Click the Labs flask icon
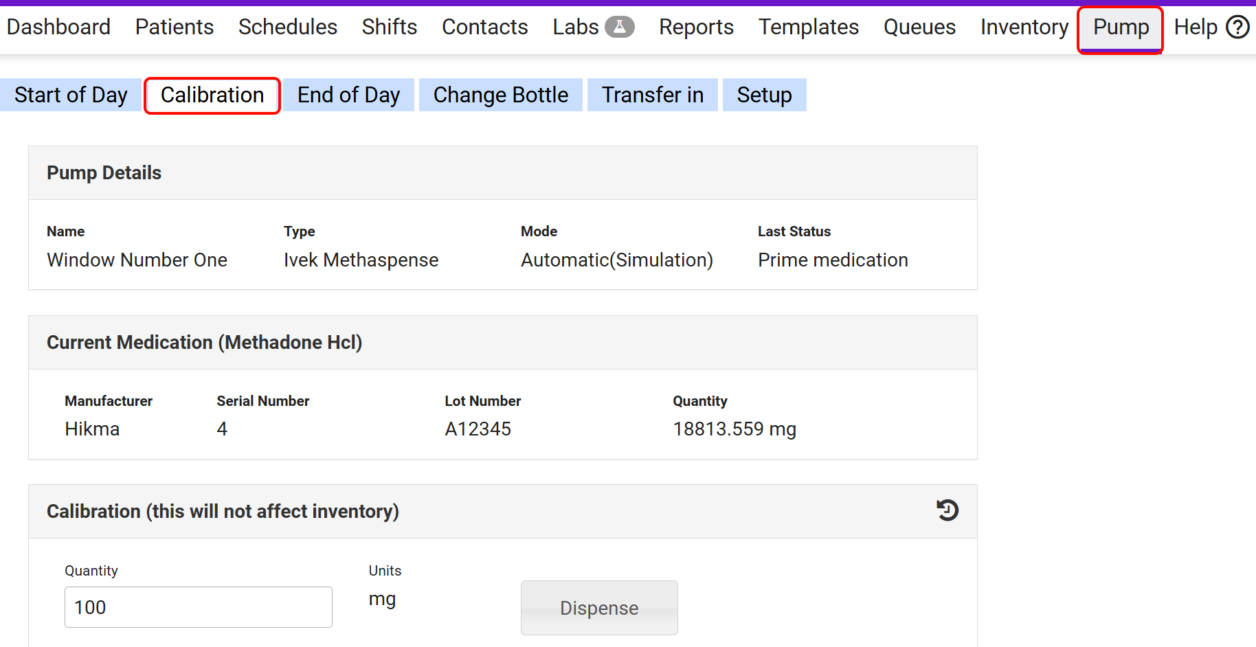 click(619, 27)
